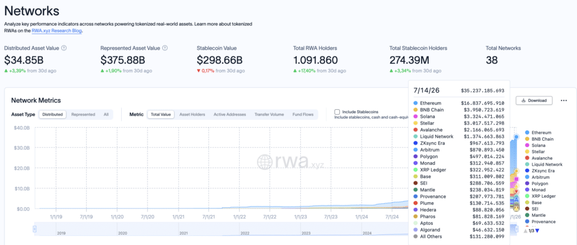Screen dimensions: 577x245
Task: Click the 0,17% decrease under Stablecoin Value
Action: point(208,70)
